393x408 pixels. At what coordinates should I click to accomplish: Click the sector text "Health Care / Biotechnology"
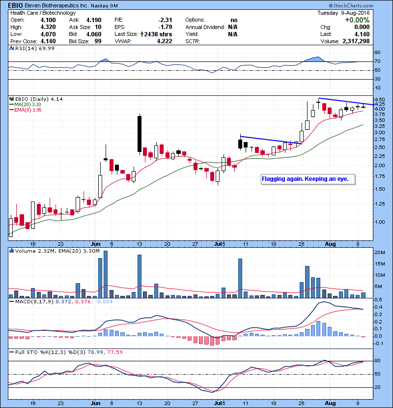pyautogui.click(x=43, y=13)
